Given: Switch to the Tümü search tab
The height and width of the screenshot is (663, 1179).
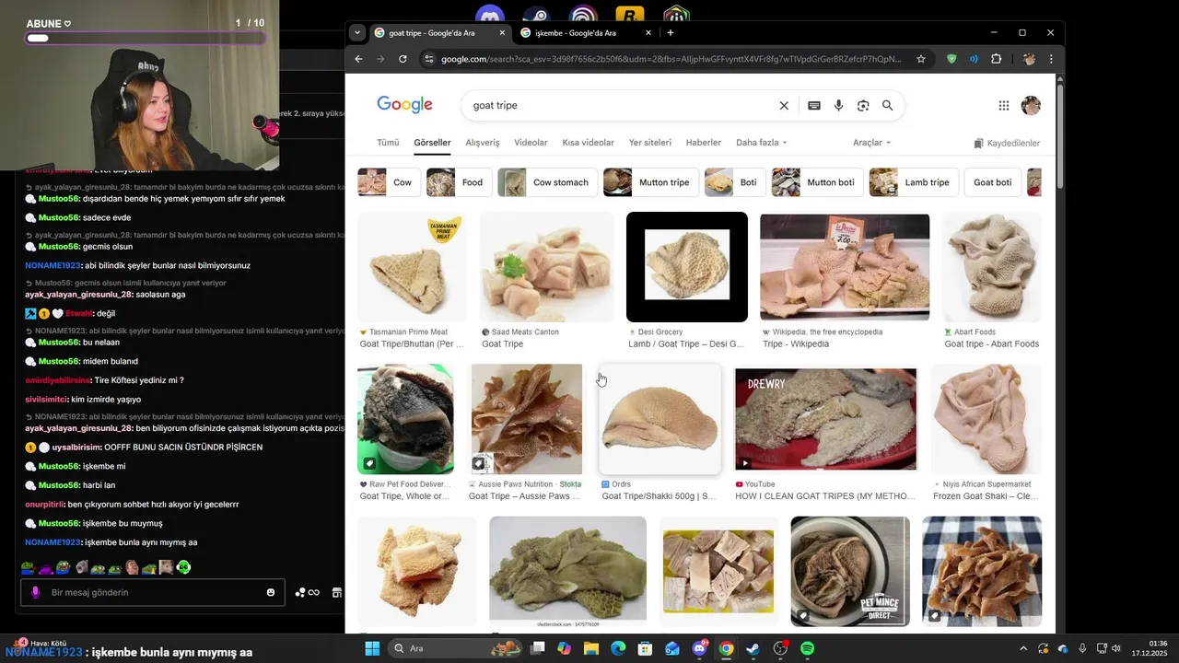Looking at the screenshot, I should tap(388, 143).
